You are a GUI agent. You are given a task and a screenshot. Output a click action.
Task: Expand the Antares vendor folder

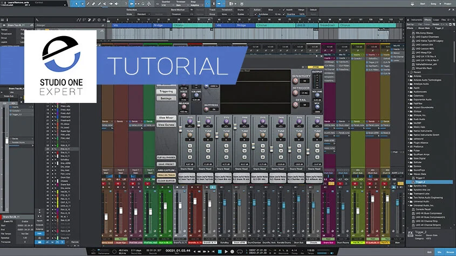pos(409,76)
